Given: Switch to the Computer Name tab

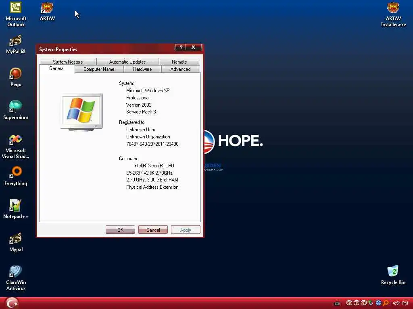Looking at the screenshot, I should pyautogui.click(x=99, y=69).
